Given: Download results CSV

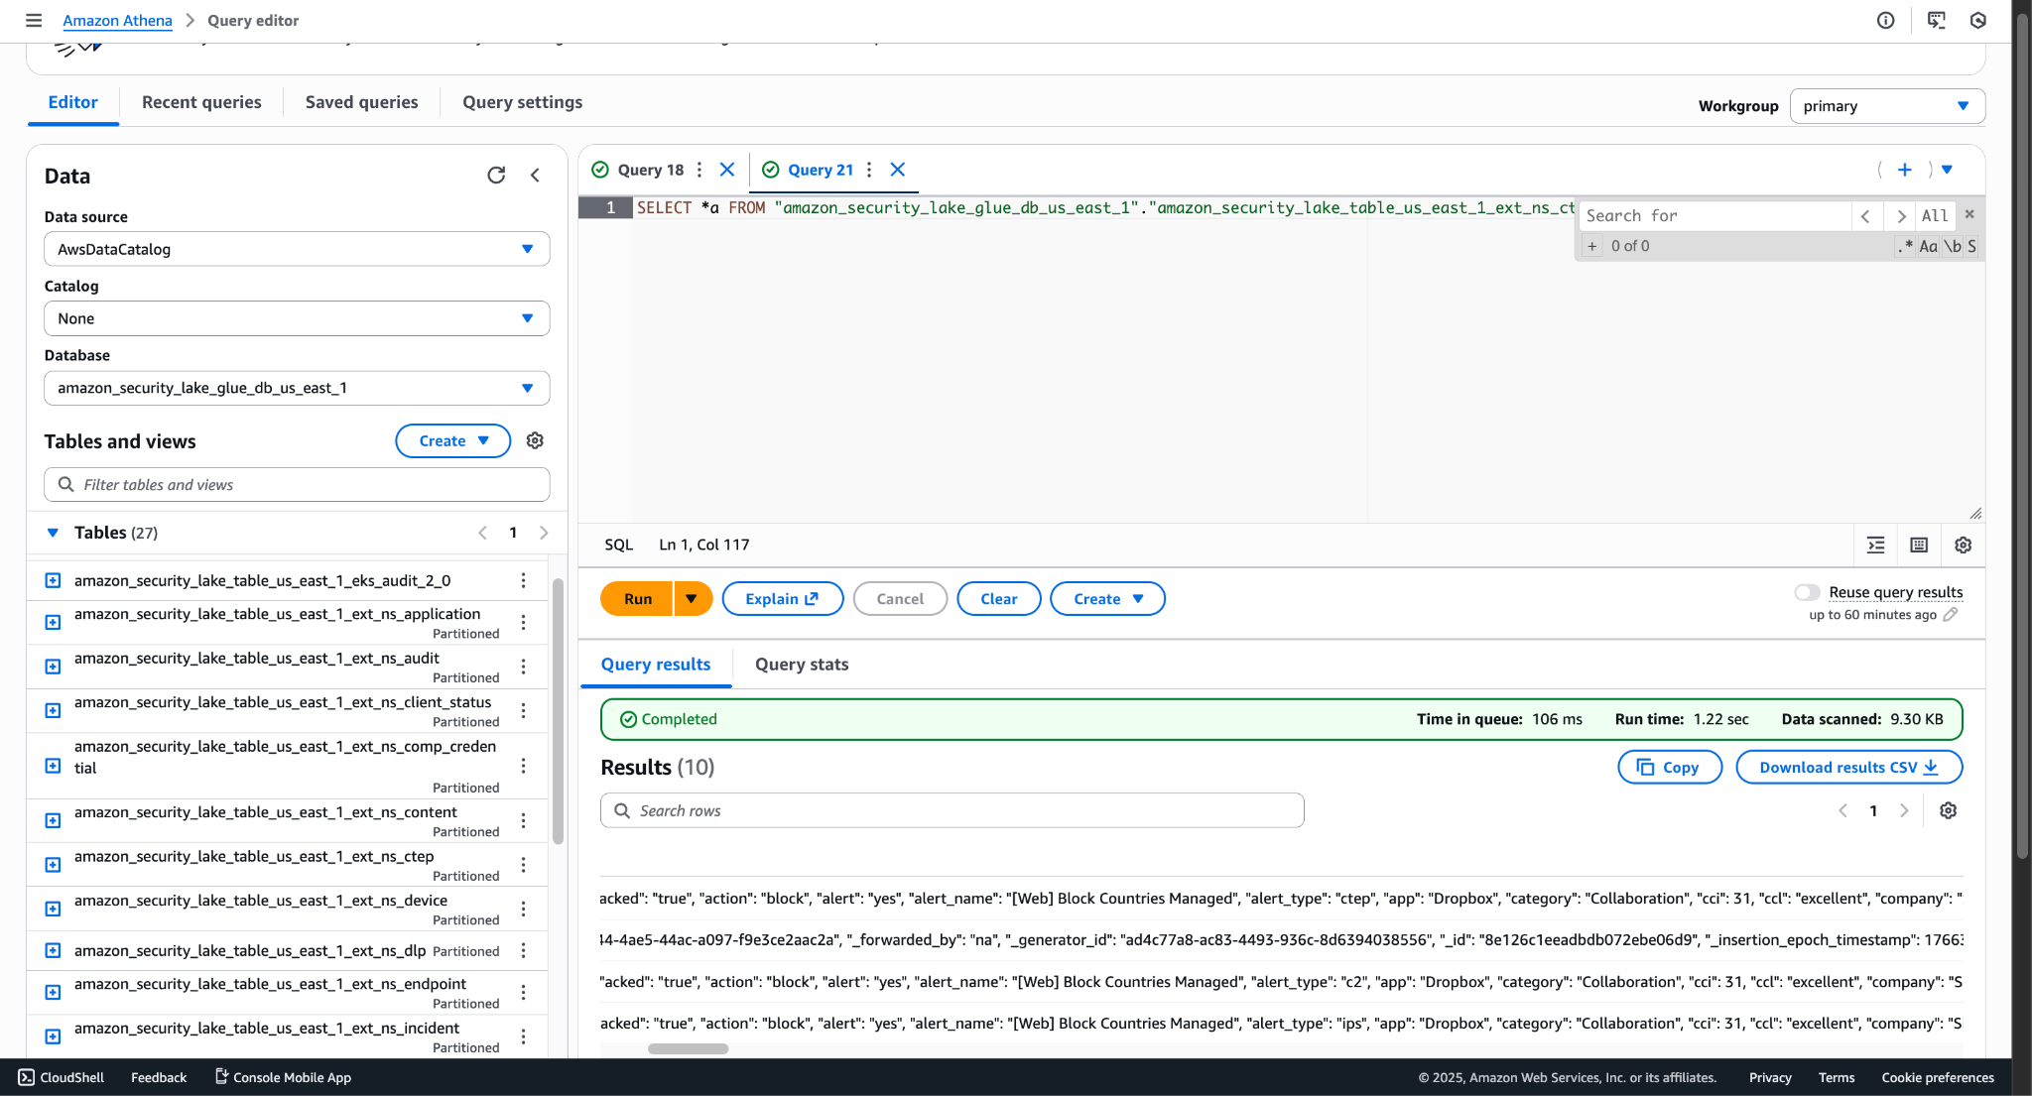Looking at the screenshot, I should tap(1848, 767).
